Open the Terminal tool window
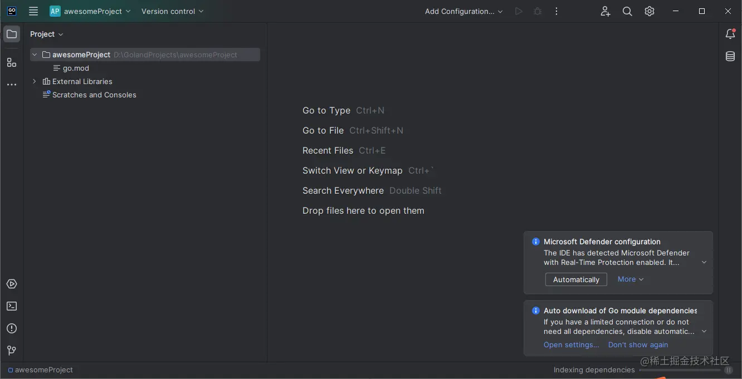The height and width of the screenshot is (379, 742). [x=12, y=306]
